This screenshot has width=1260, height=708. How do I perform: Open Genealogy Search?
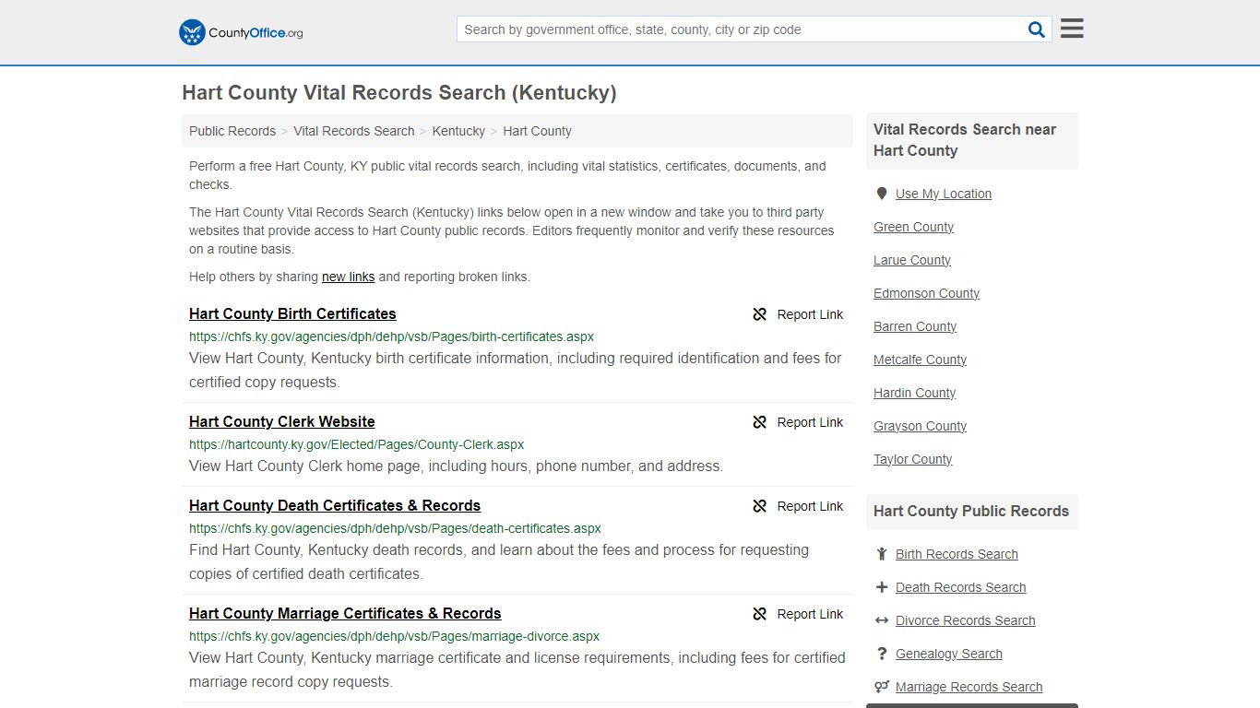(948, 654)
